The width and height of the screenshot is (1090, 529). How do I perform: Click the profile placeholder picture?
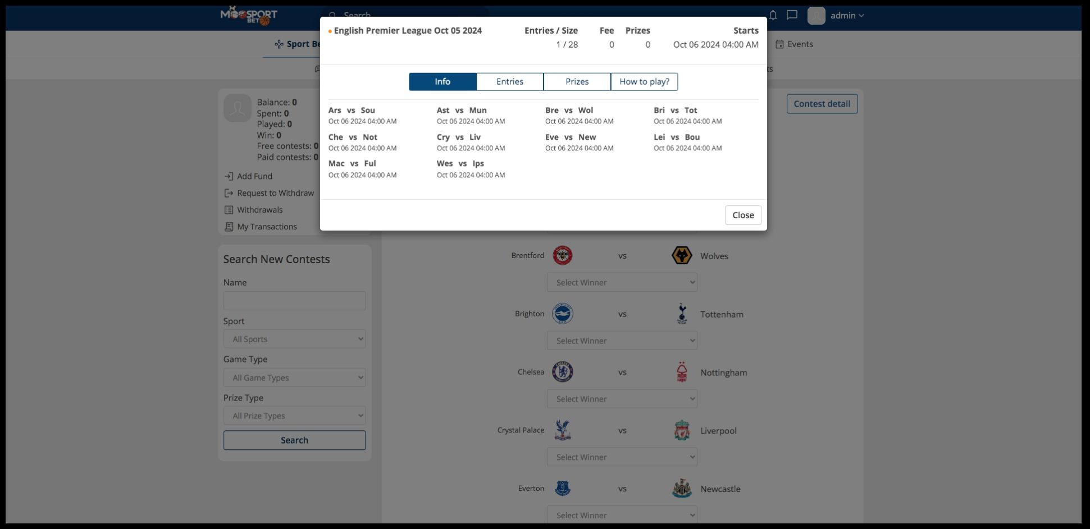[x=238, y=108]
